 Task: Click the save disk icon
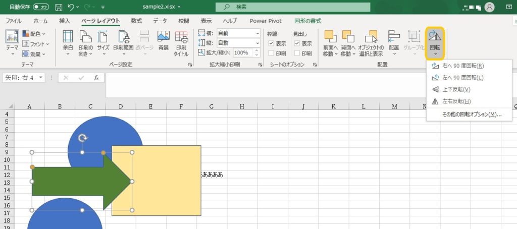(x=59, y=7)
